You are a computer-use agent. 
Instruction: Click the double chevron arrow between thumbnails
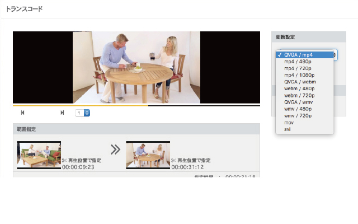click(x=116, y=150)
